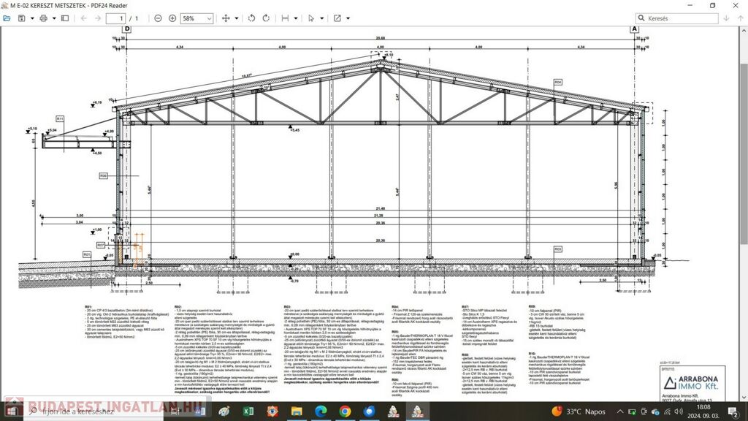748x421 pixels.
Task: Print the document with the printer icon
Action: (44, 18)
